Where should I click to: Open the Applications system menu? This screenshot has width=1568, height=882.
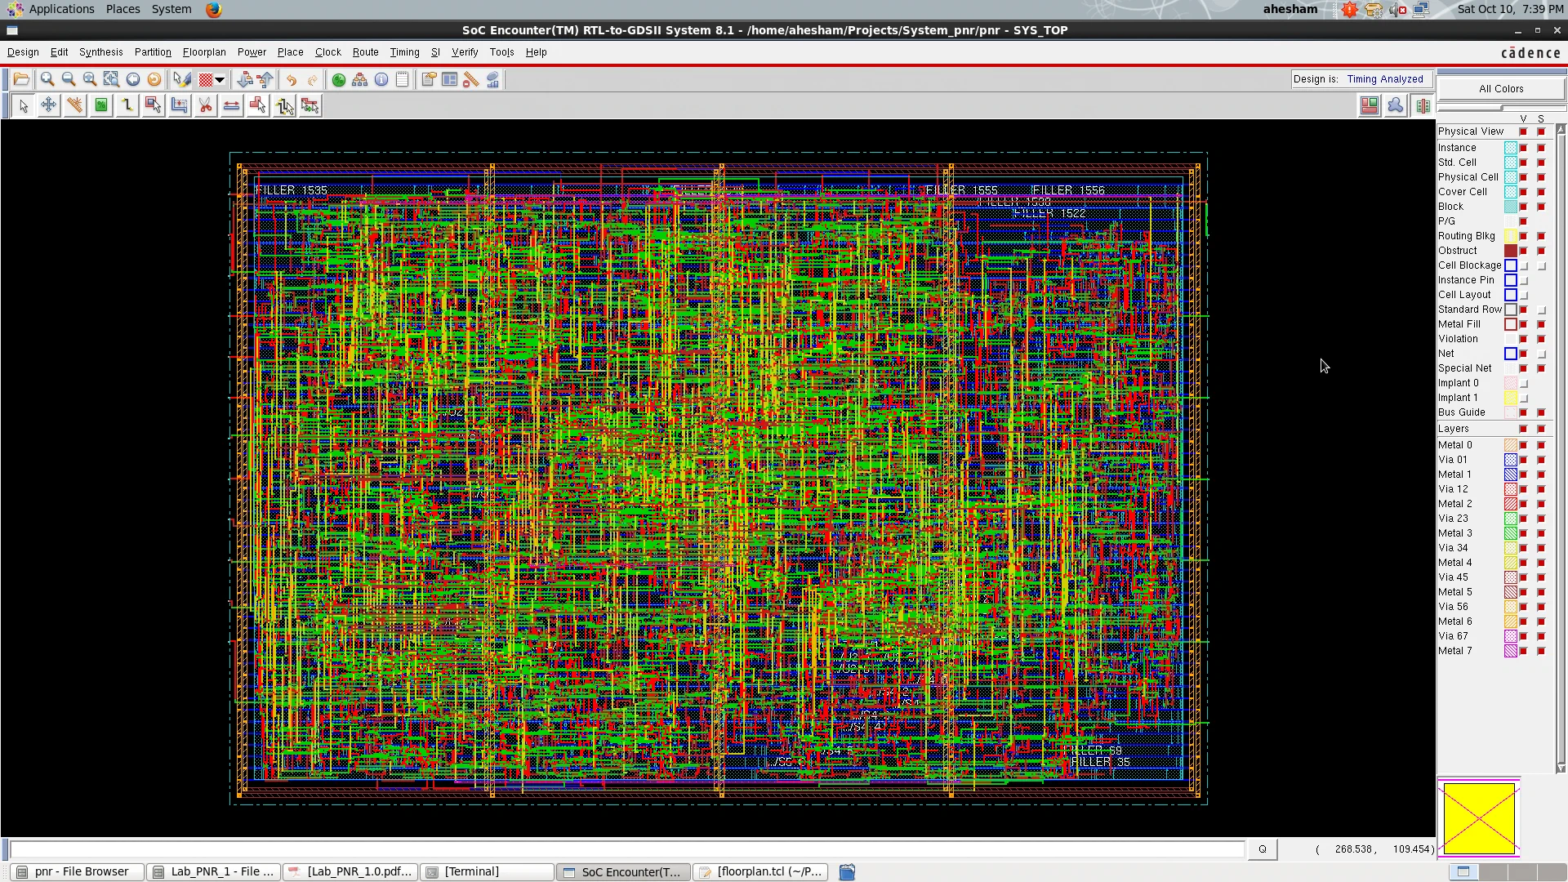coord(61,9)
